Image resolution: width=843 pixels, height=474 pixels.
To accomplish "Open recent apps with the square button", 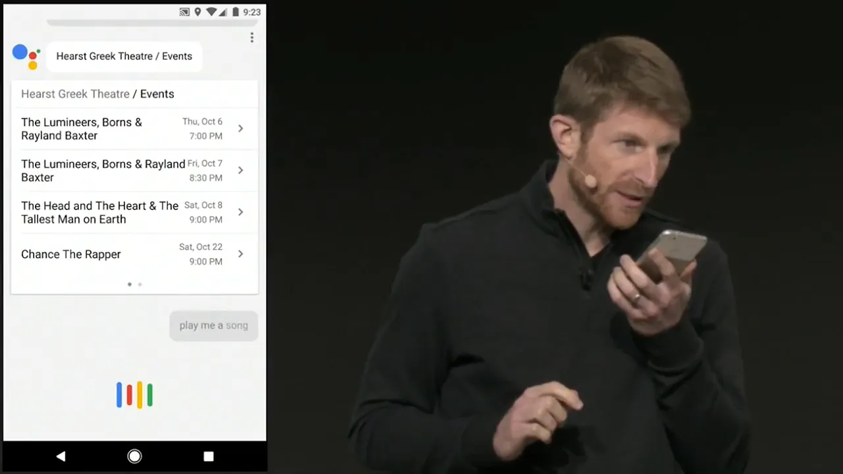I will 208,456.
